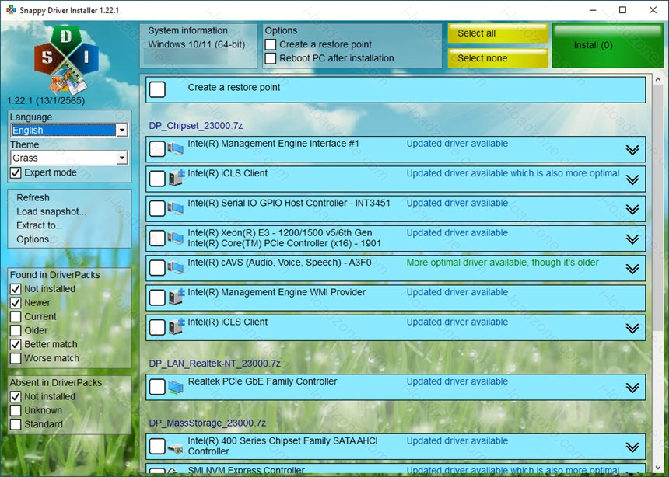This screenshot has height=477, width=669.
Task: Click the SDI cube logo
Action: pyautogui.click(x=66, y=60)
